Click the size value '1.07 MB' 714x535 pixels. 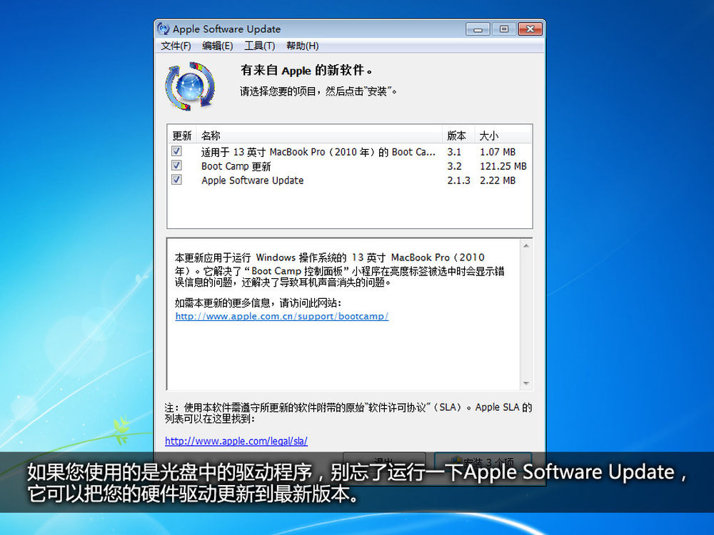pyautogui.click(x=498, y=152)
